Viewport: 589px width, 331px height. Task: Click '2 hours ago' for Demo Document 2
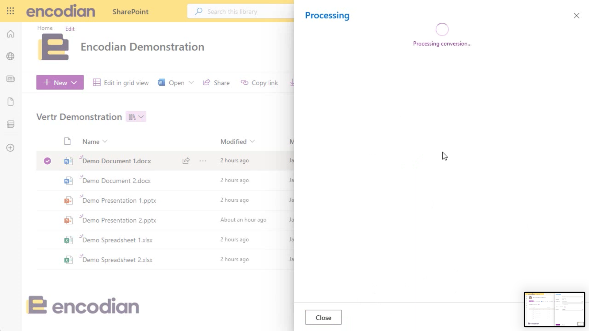point(234,180)
